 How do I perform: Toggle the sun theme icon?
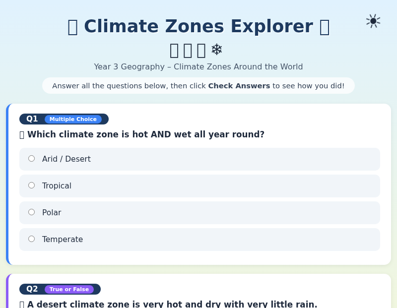373,21
